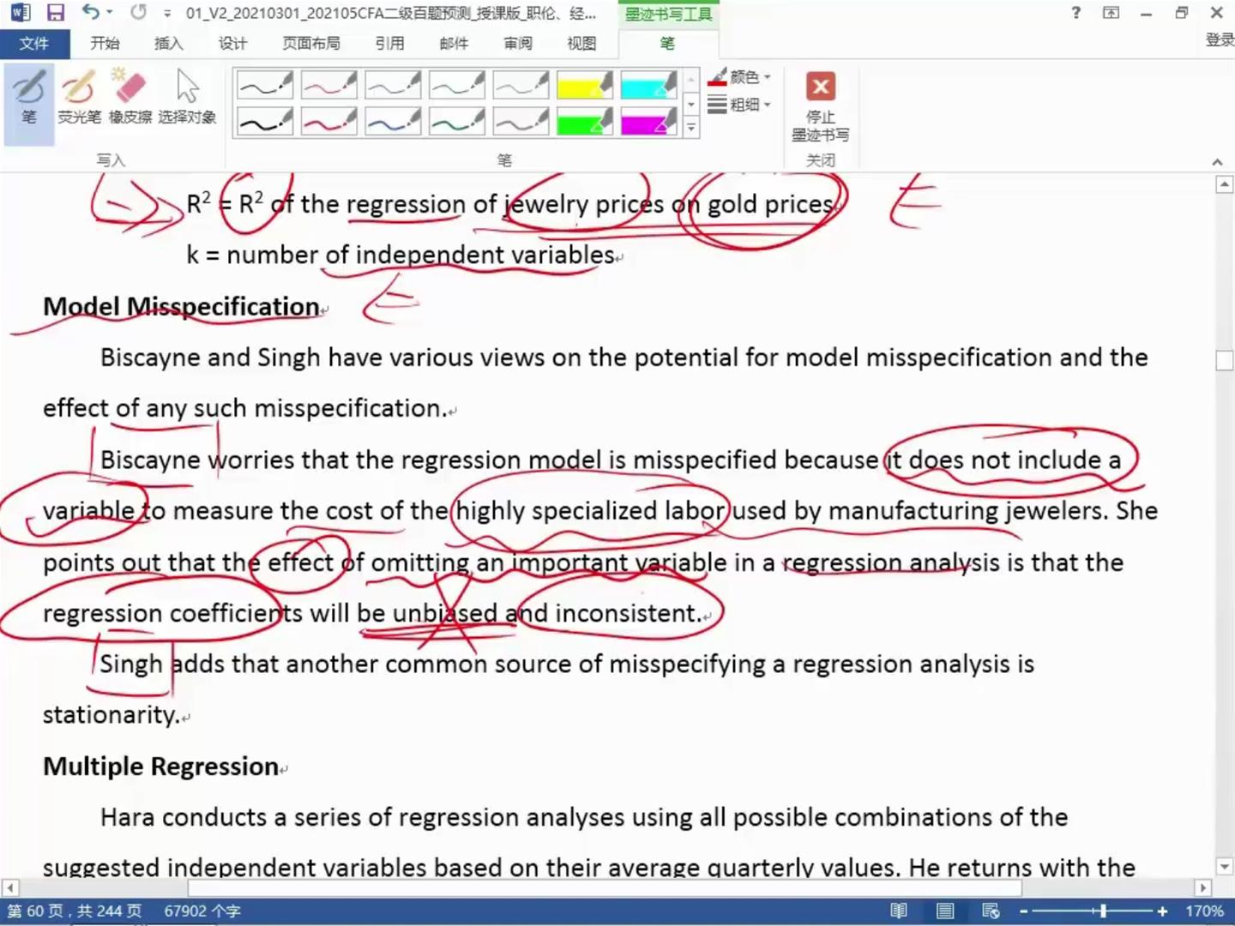
Task: Switch to Read Mode view in status bar
Action: click(899, 911)
